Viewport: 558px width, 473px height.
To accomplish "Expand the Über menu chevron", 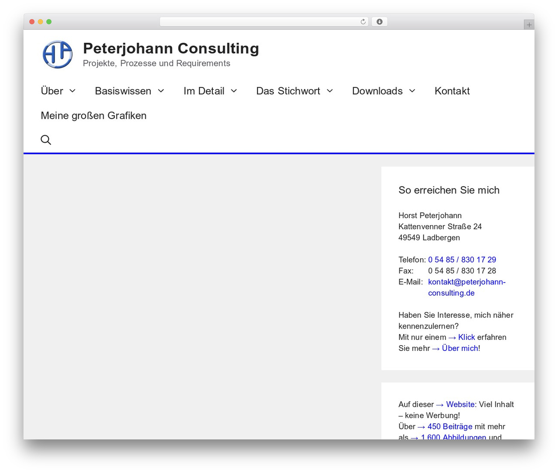I will 72,91.
